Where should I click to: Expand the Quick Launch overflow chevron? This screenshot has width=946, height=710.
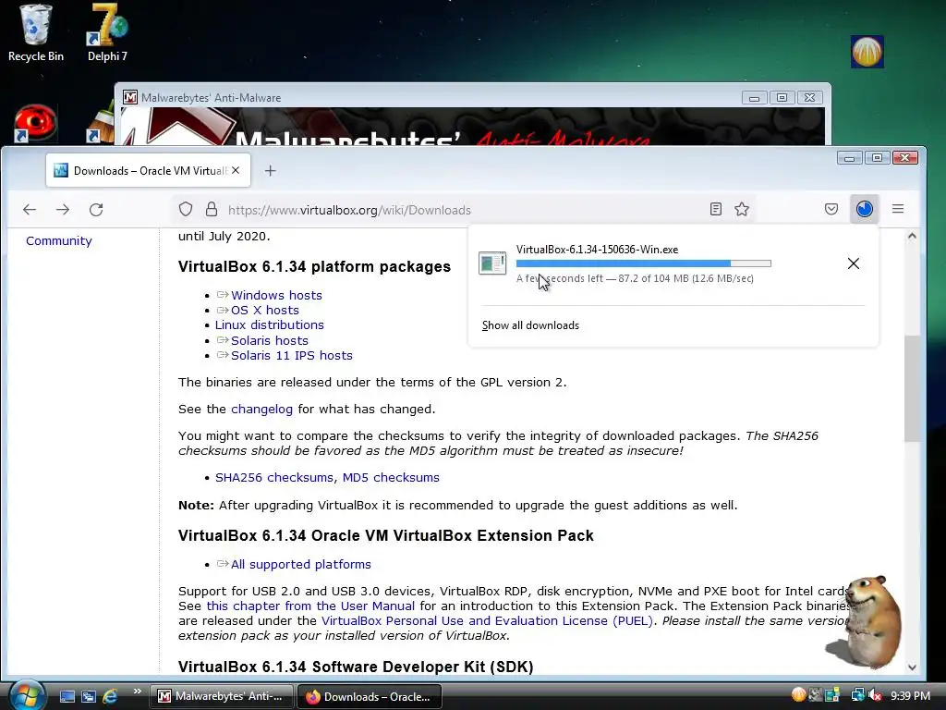coord(138,692)
